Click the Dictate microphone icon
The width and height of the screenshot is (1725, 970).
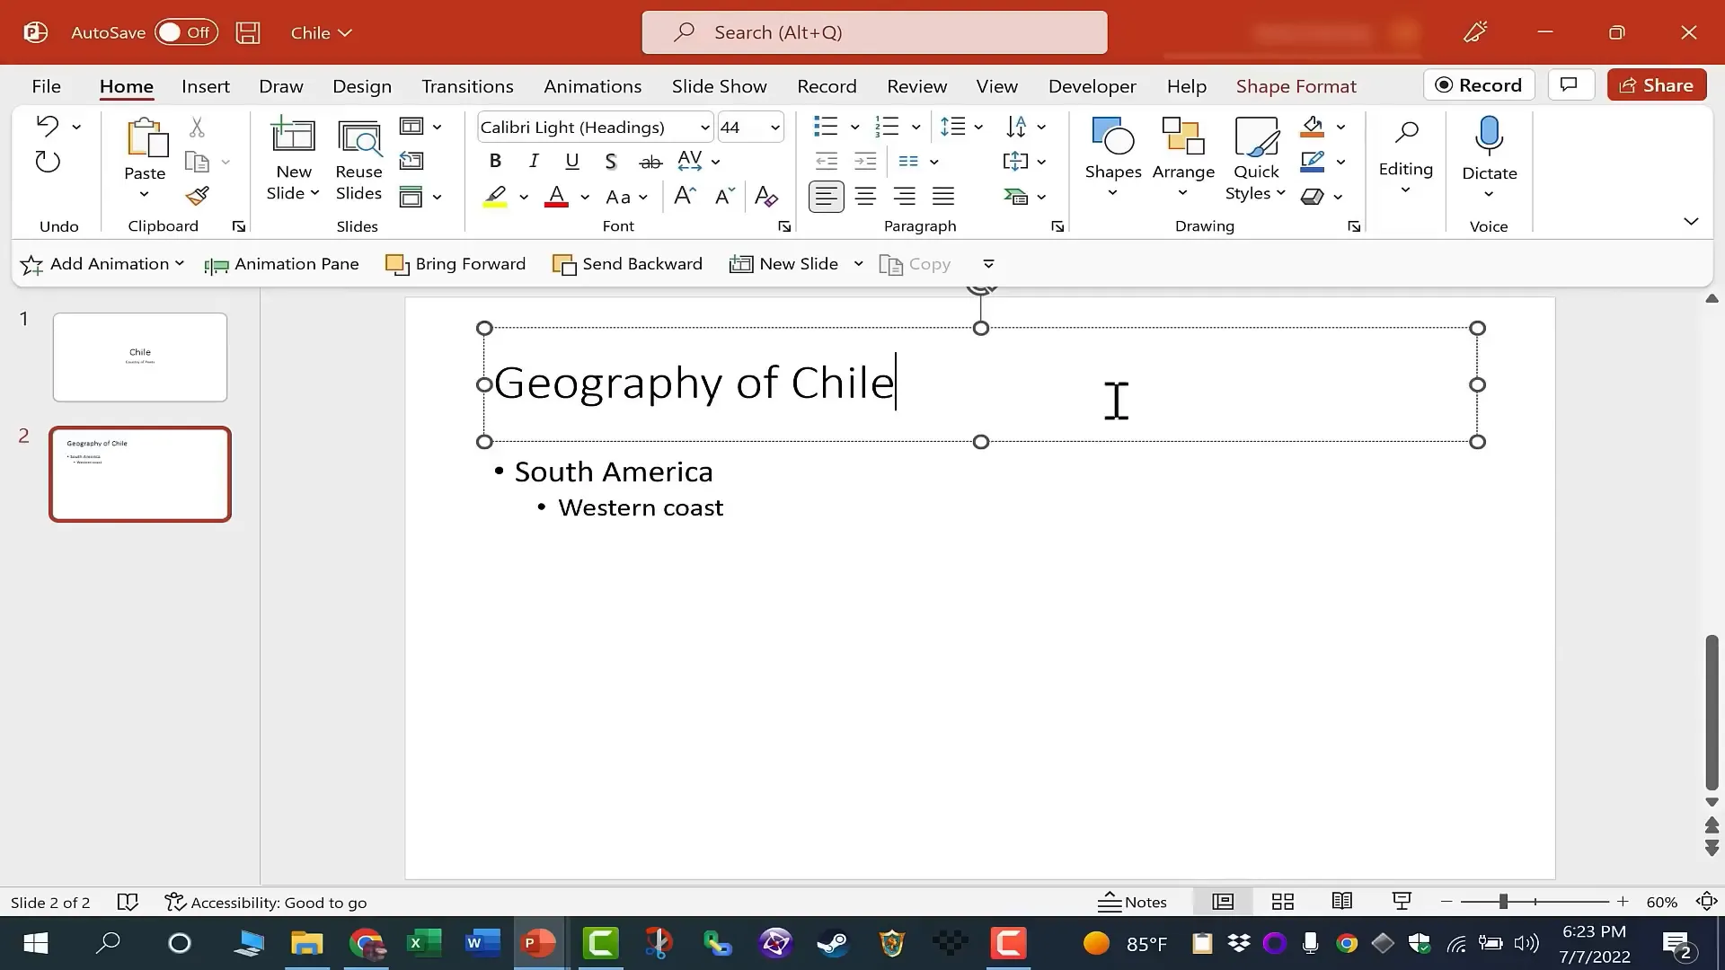(1489, 136)
